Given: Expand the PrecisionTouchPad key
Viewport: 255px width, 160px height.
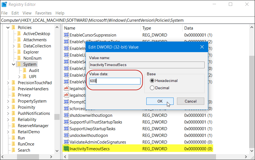Looking at the screenshot, I should [x=8, y=83].
